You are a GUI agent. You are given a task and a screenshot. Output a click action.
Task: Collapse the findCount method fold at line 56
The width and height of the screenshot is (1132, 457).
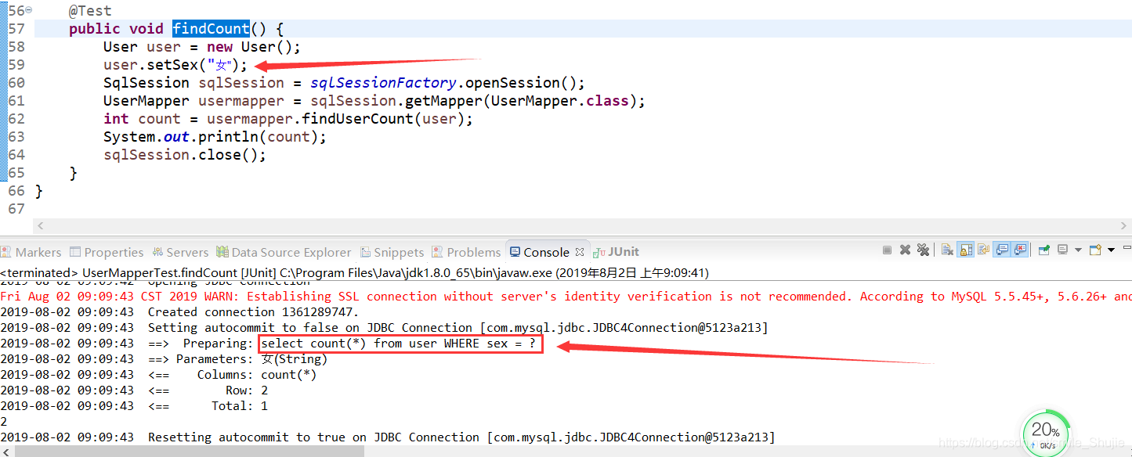click(29, 11)
